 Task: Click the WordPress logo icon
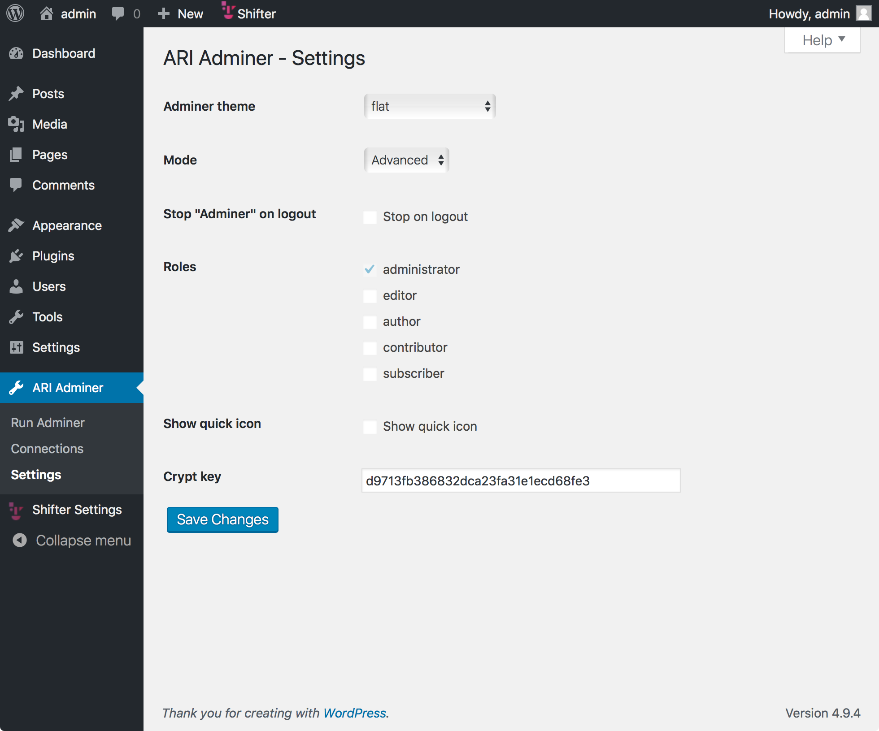(x=15, y=13)
